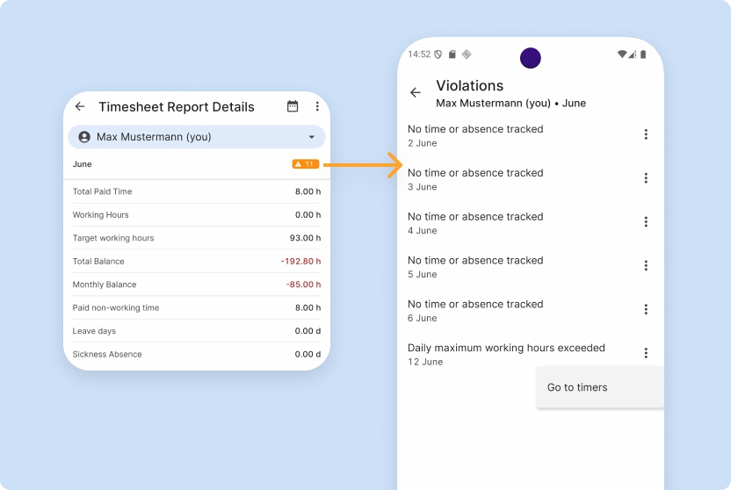Open options for 3 June violation
This screenshot has width=731, height=490.
(x=646, y=178)
